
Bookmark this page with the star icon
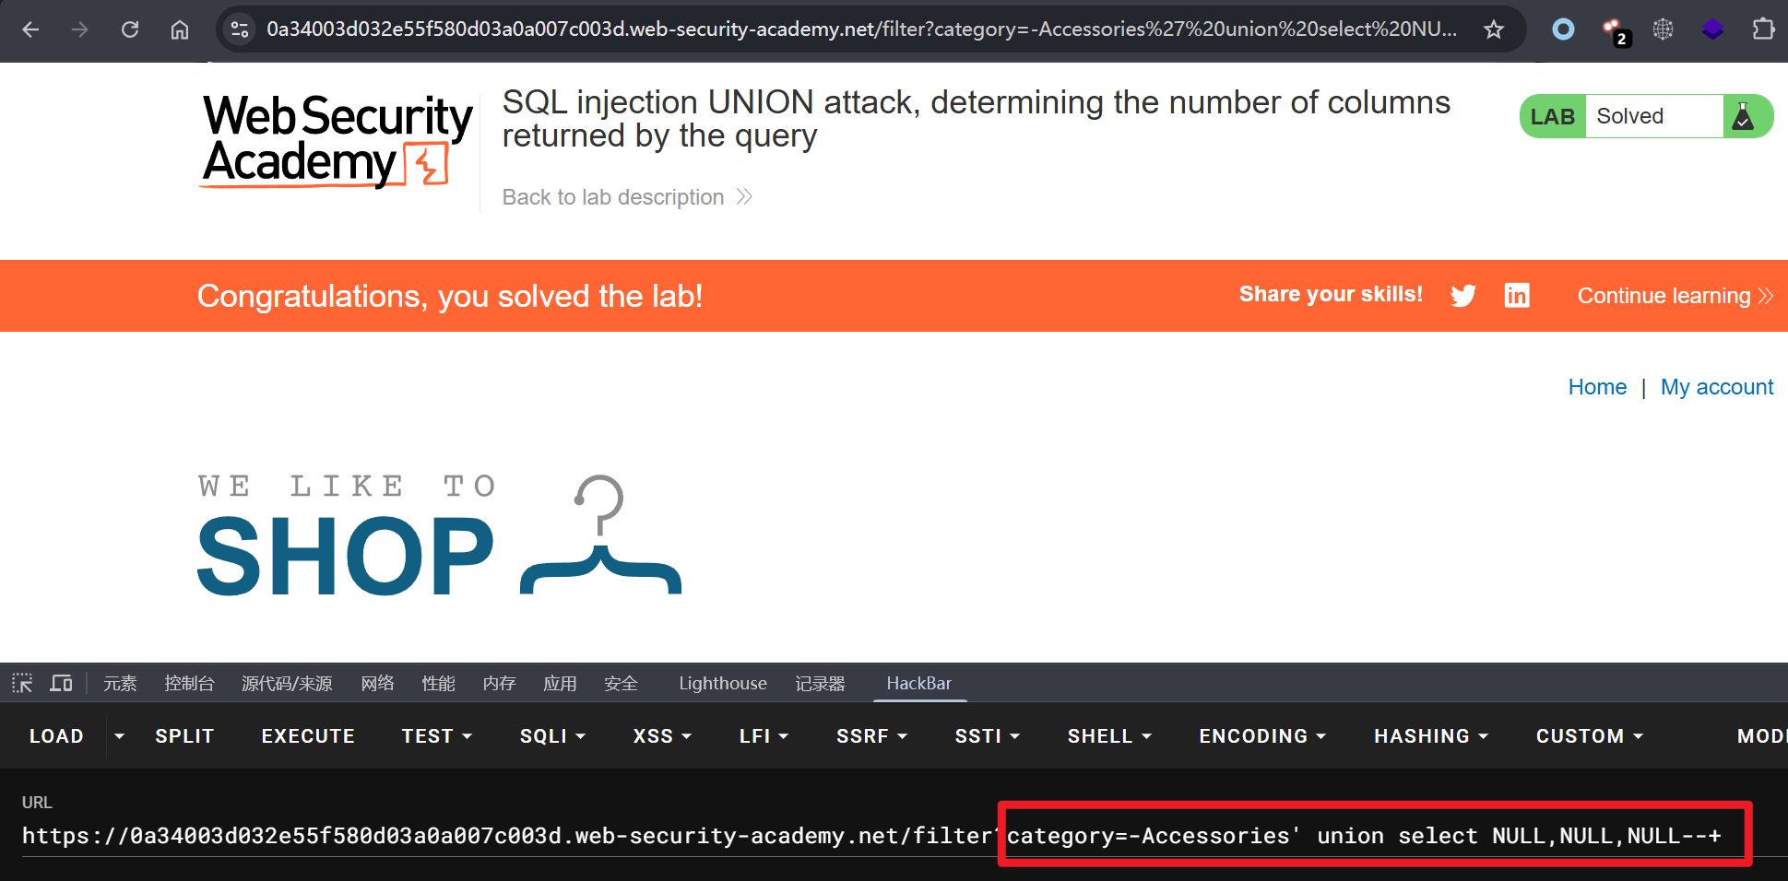click(1494, 29)
